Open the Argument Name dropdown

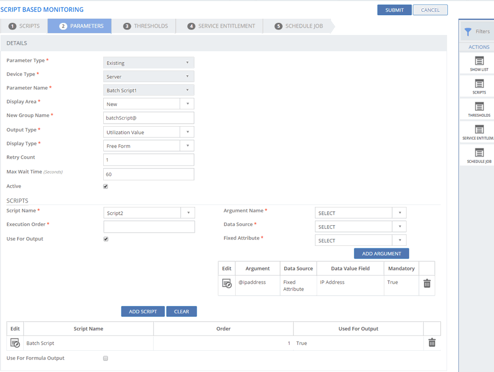click(361, 213)
